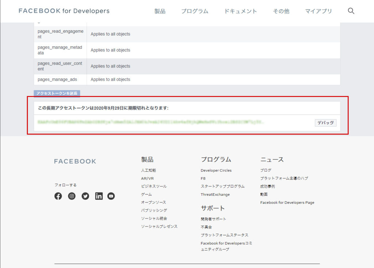Open the Instagram social icon in footer
374x268 pixels.
tap(72, 196)
